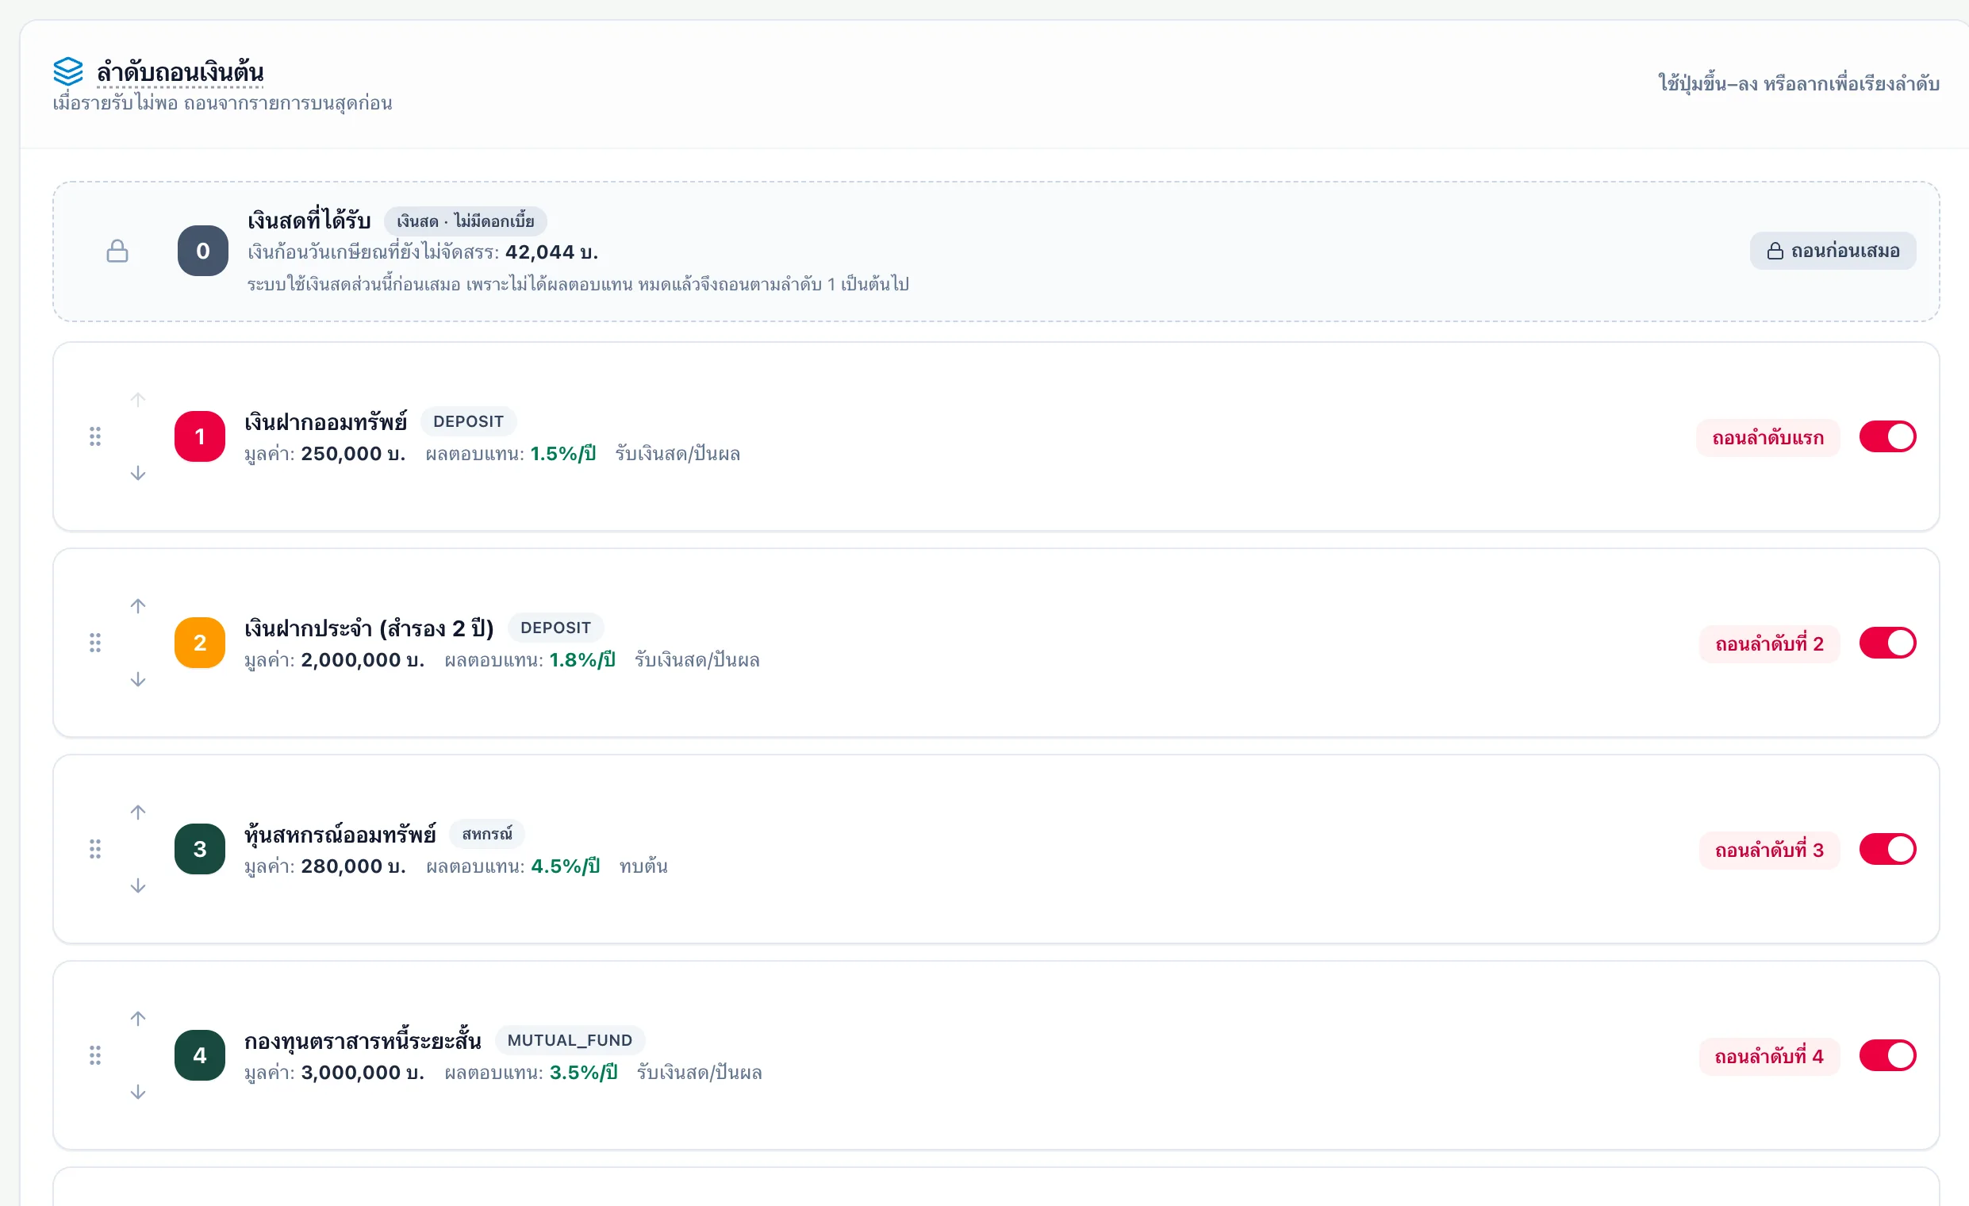This screenshot has width=1969, height=1206.
Task: Click the 4.5%/ปี return value
Action: pyautogui.click(x=566, y=866)
